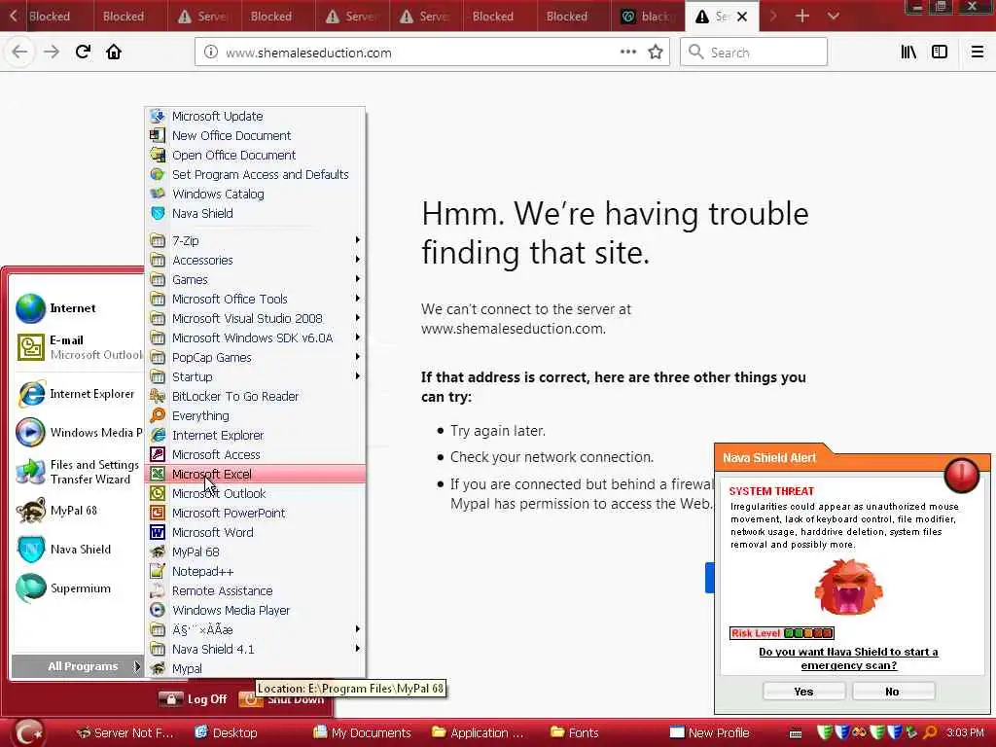Open Nava Shield shortcut in programs menu
Viewport: 996px width, 747px height.
256,213
